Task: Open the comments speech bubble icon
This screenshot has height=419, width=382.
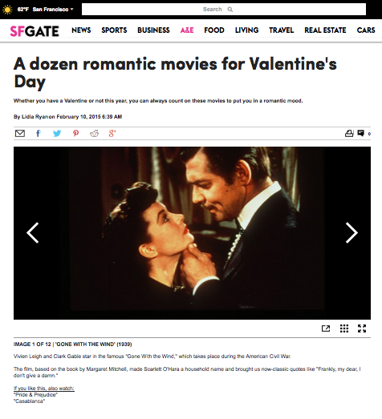Action: tap(361, 133)
